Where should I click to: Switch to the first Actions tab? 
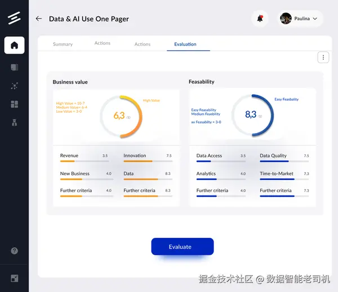[103, 43]
